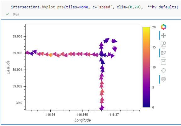The image size is (181, 126).
Task: Click the 39.902 y-axis tick label
Action: coord(17,86)
